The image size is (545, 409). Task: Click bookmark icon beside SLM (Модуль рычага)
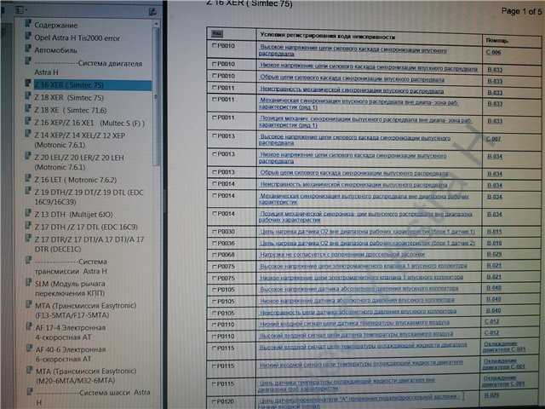(29, 282)
